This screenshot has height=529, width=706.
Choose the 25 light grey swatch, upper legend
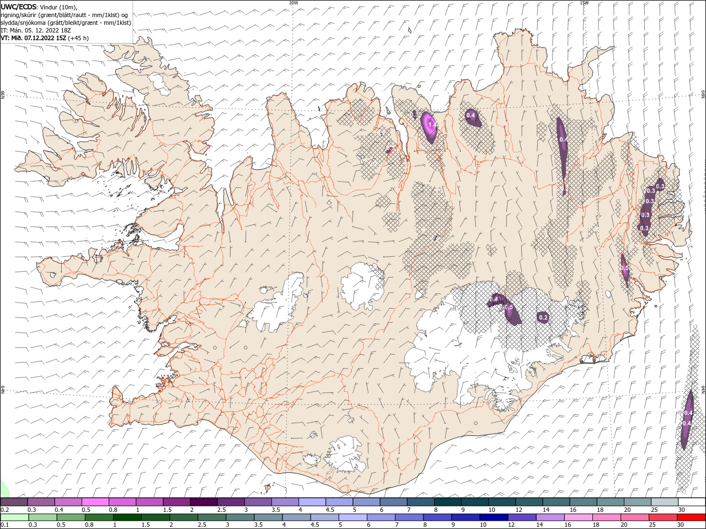(x=664, y=502)
